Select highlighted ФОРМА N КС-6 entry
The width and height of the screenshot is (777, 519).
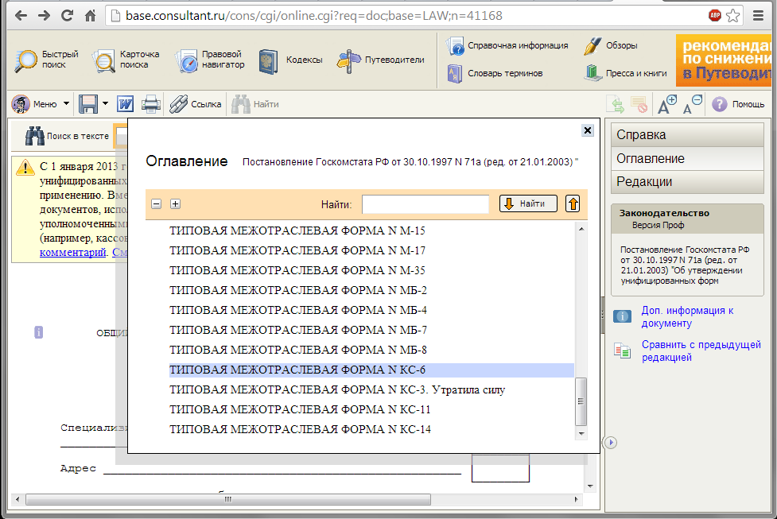(x=371, y=370)
